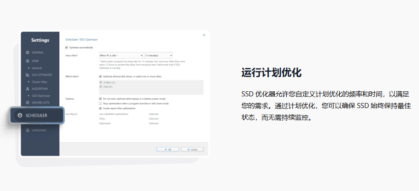Screen dimensions: 419x191
Task: Toggle the w10pro (C:) drive checkbox
Action: 101,83
